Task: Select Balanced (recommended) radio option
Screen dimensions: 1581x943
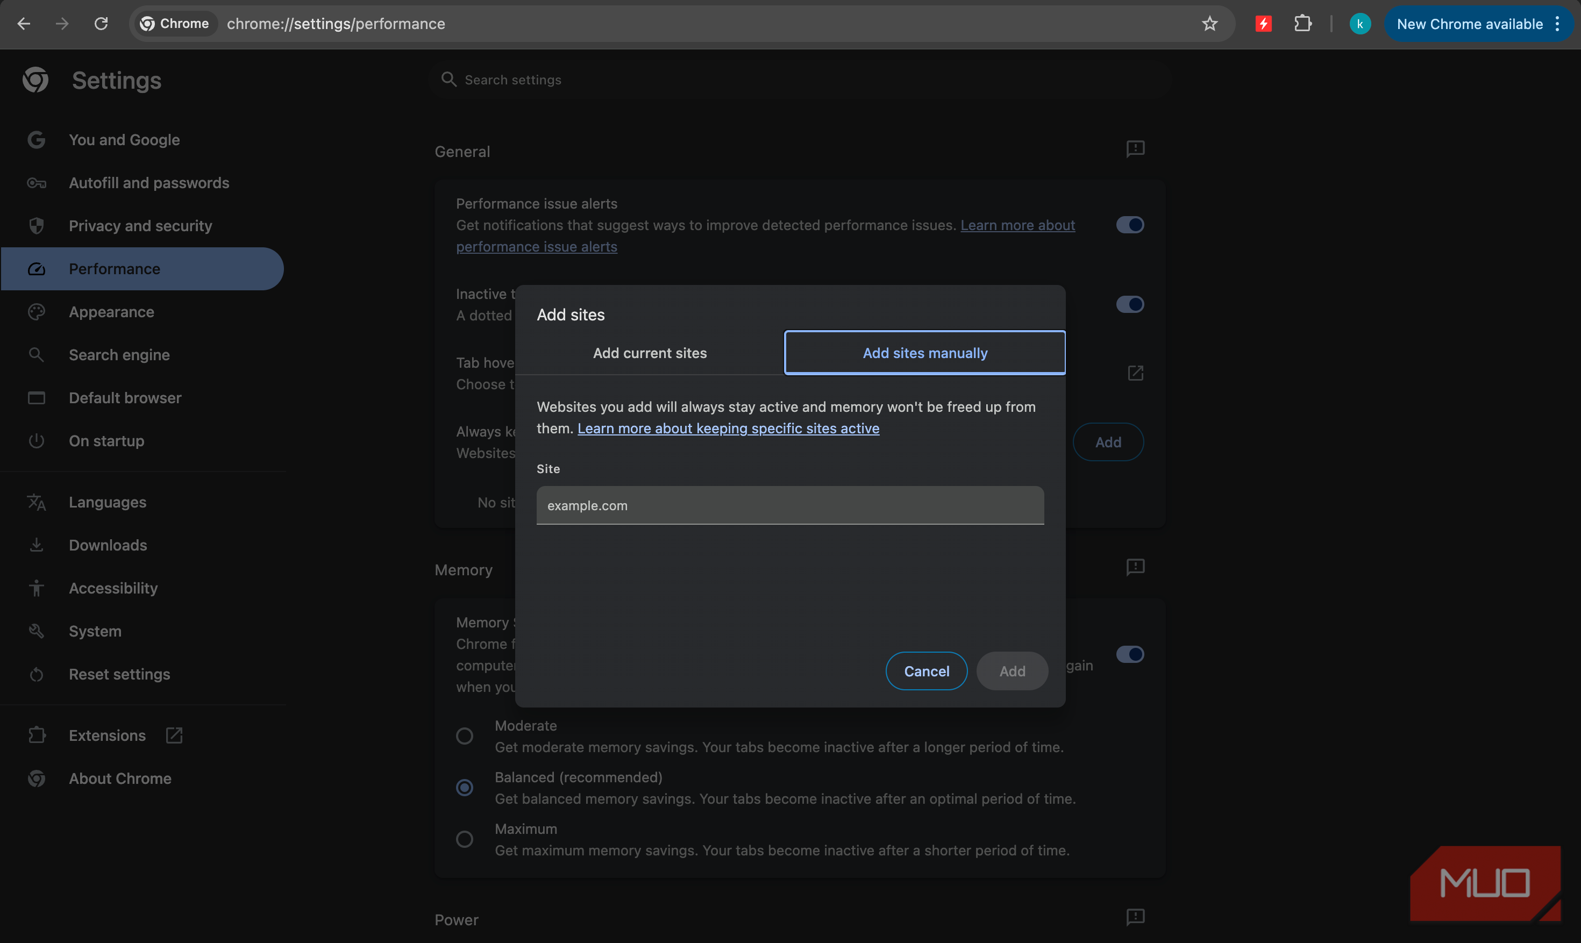Action: (465, 787)
